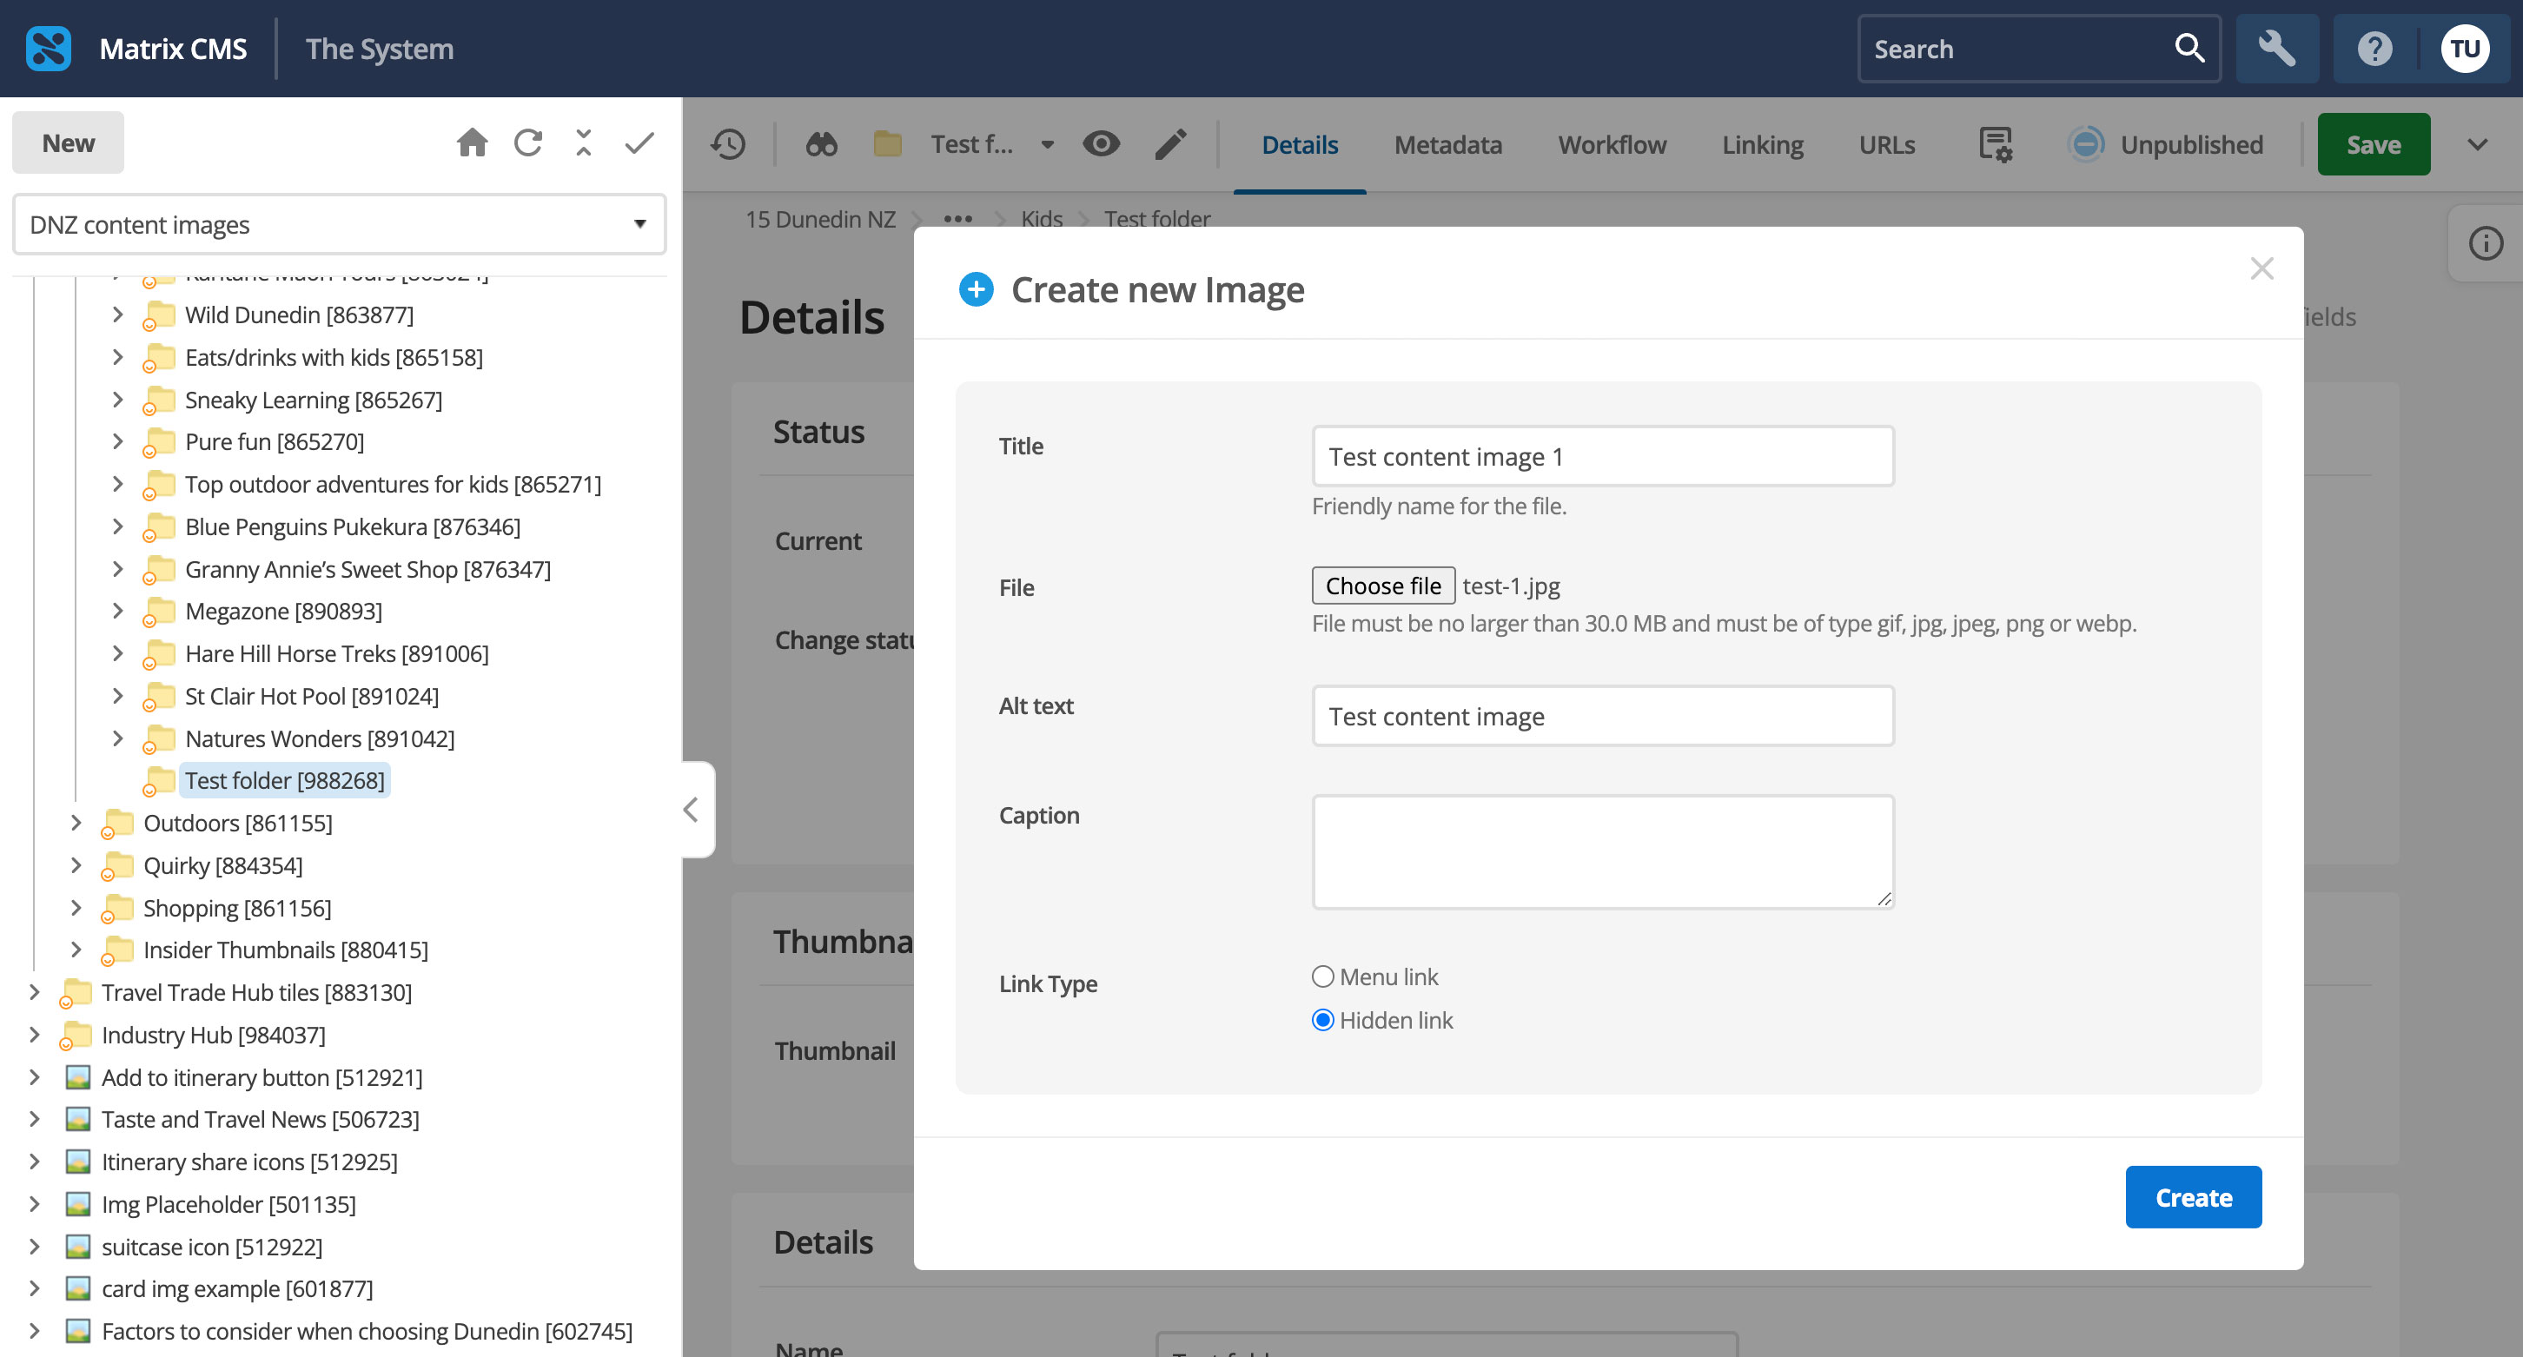Image resolution: width=2523 pixels, height=1357 pixels.
Task: Expand the Natures Wonders folder
Action: tap(117, 738)
